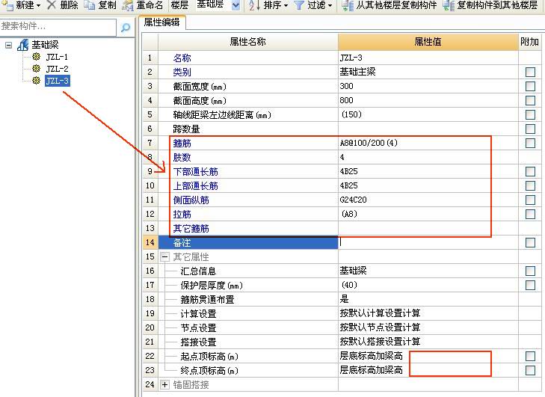This screenshot has height=397, width=545.
Task: Open the 基础层 floor dropdown
Action: coord(235,5)
